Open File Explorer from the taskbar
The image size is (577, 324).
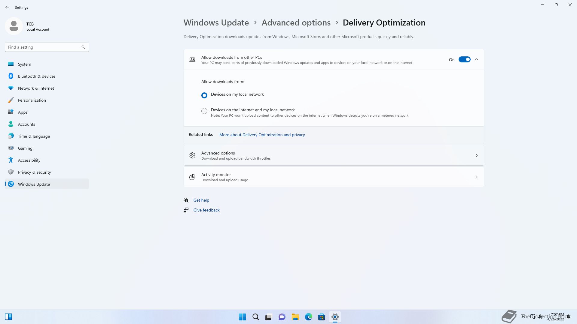(x=295, y=317)
